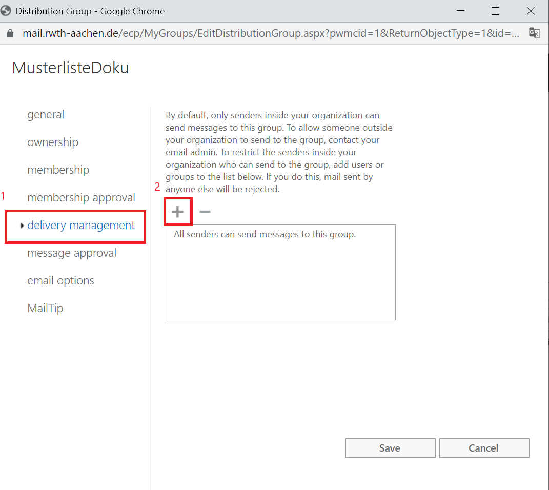Click the globe icon in title bar
This screenshot has height=490, width=549.
(x=7, y=11)
